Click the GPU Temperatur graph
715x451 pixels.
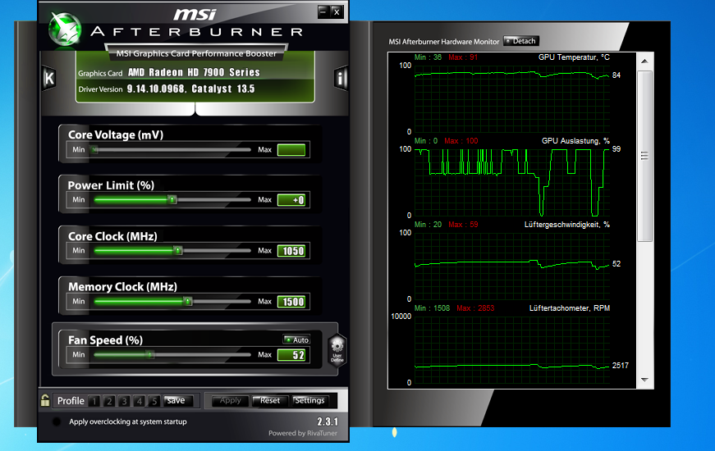pyautogui.click(x=512, y=99)
